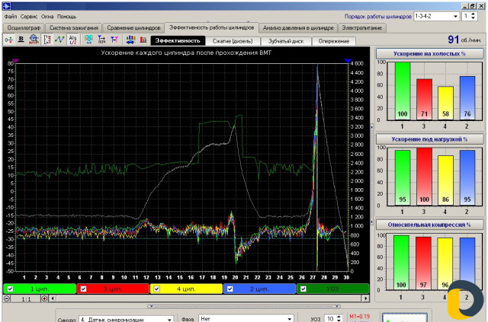
Task: Expand the 'Датчик синхронизации' sync dropdown
Action: point(168,319)
